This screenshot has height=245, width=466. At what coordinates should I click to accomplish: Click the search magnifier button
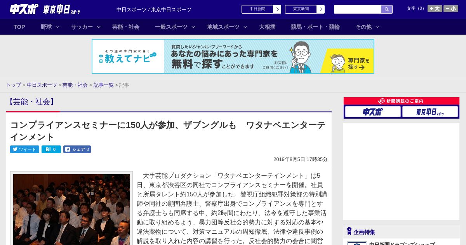387,9
